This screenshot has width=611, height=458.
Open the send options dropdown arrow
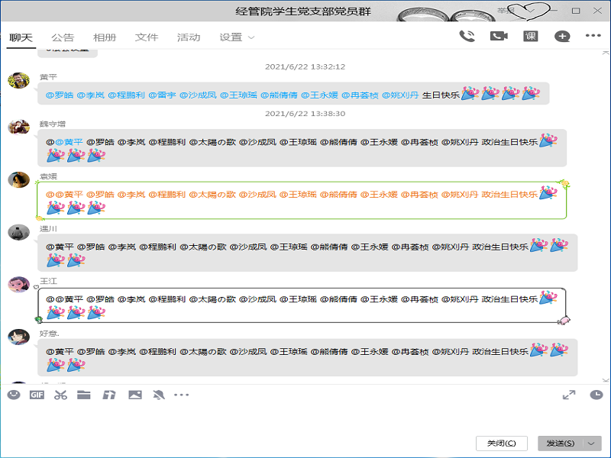click(x=591, y=443)
